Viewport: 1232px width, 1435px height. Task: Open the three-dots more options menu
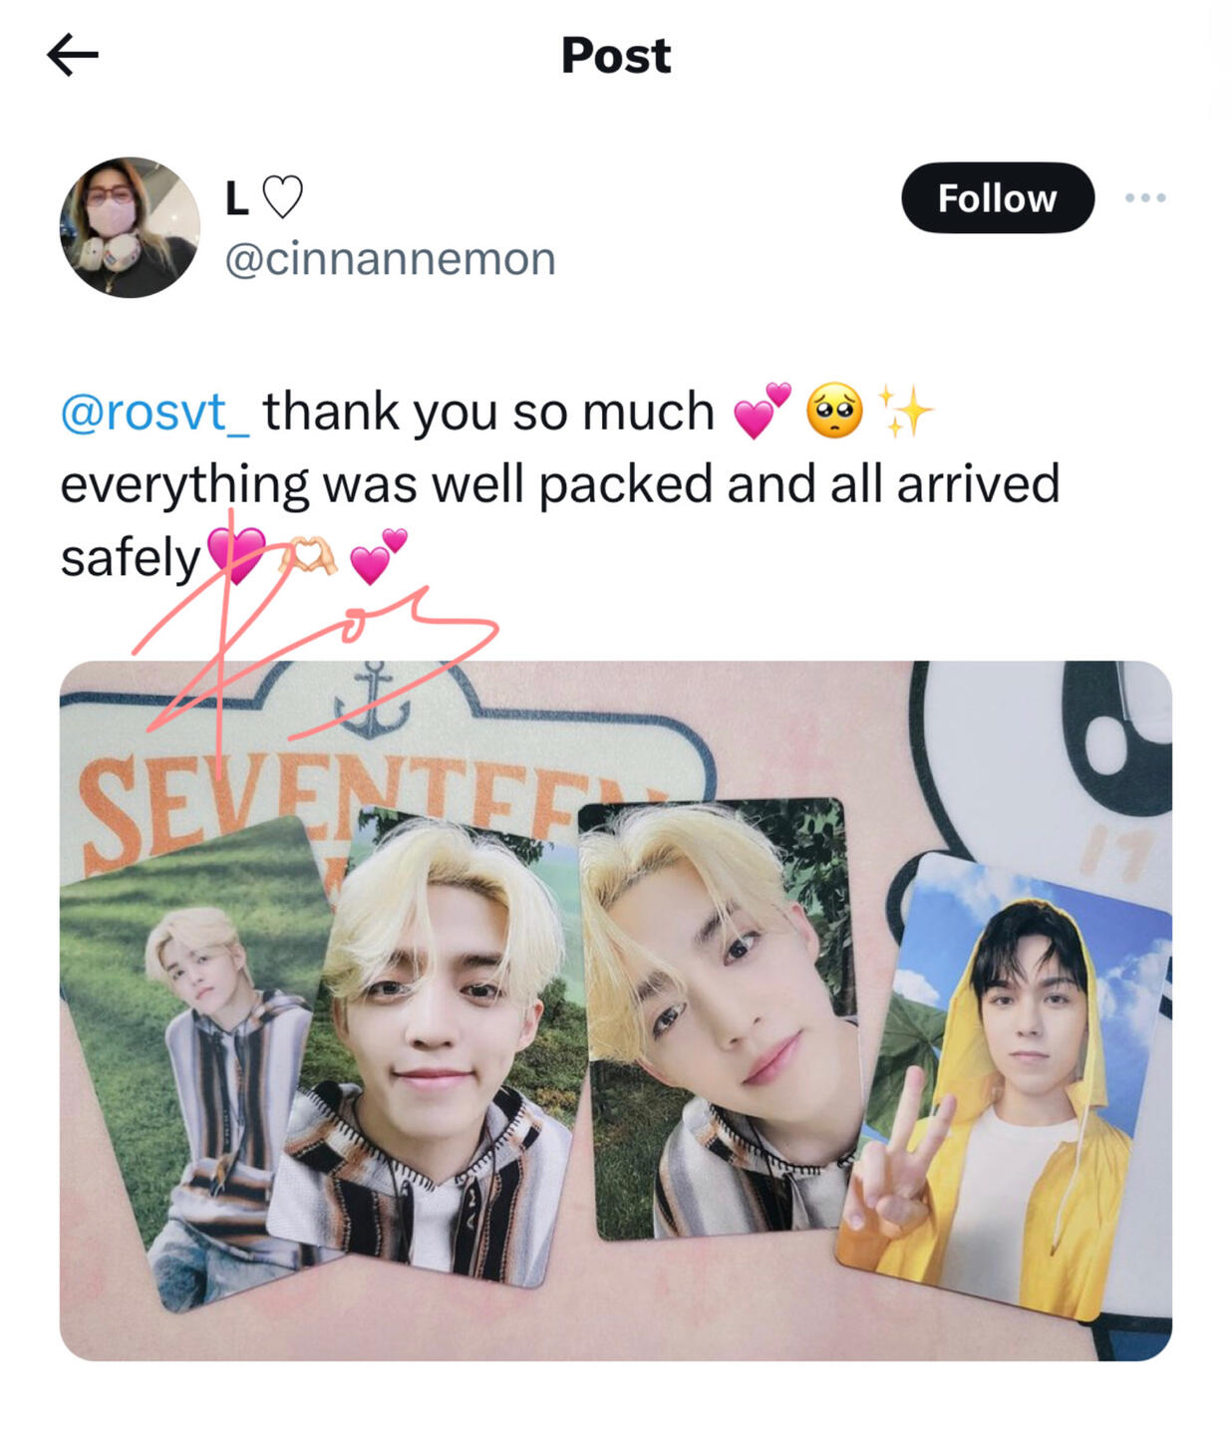(1145, 198)
